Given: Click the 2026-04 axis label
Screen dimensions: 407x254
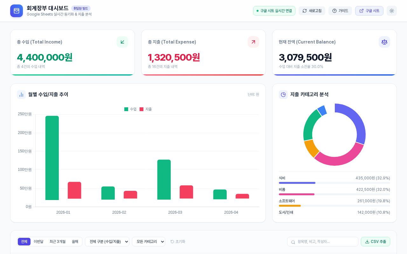Looking at the screenshot, I should tap(231, 212).
